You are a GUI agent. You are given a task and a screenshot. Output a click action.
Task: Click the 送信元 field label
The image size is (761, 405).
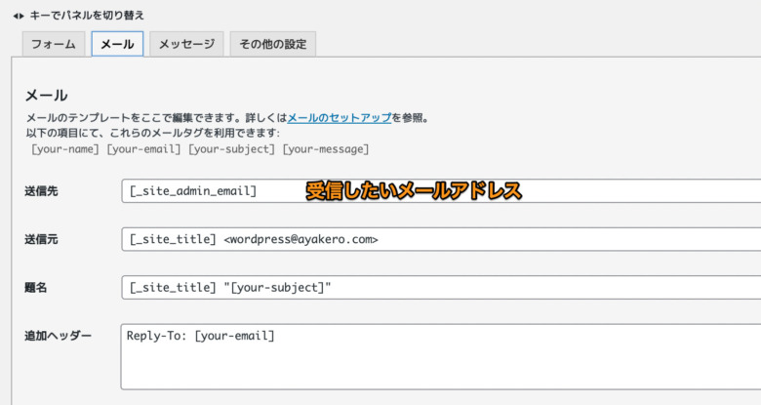pyautogui.click(x=41, y=239)
